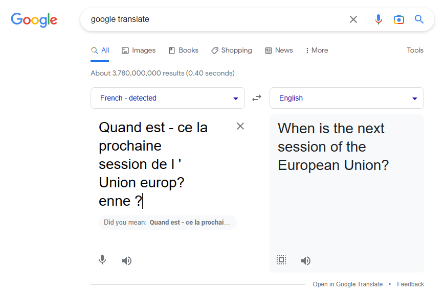Open the Shopping results tab
The image size is (446, 293).
(x=232, y=50)
